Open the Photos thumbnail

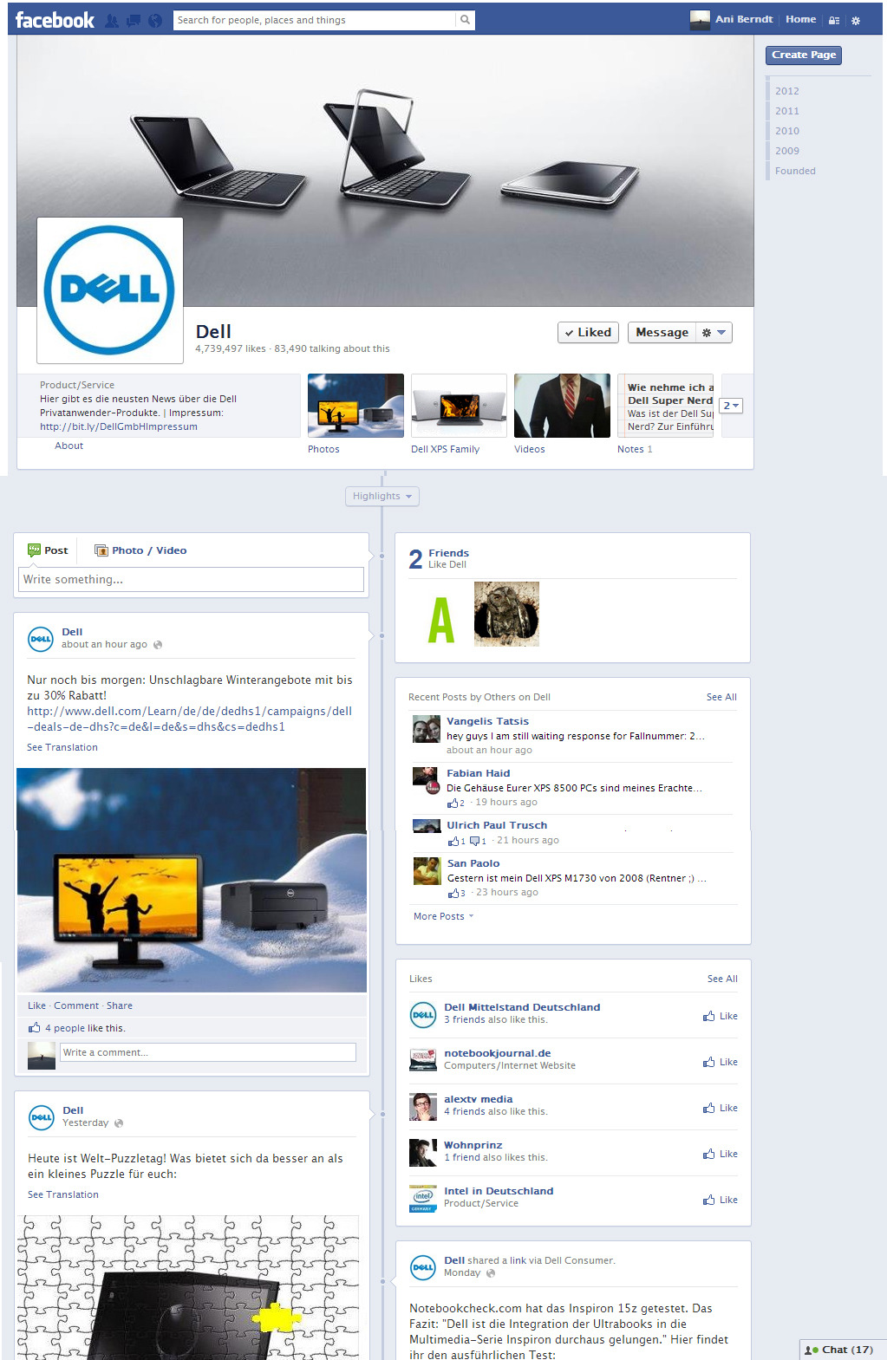click(x=355, y=406)
